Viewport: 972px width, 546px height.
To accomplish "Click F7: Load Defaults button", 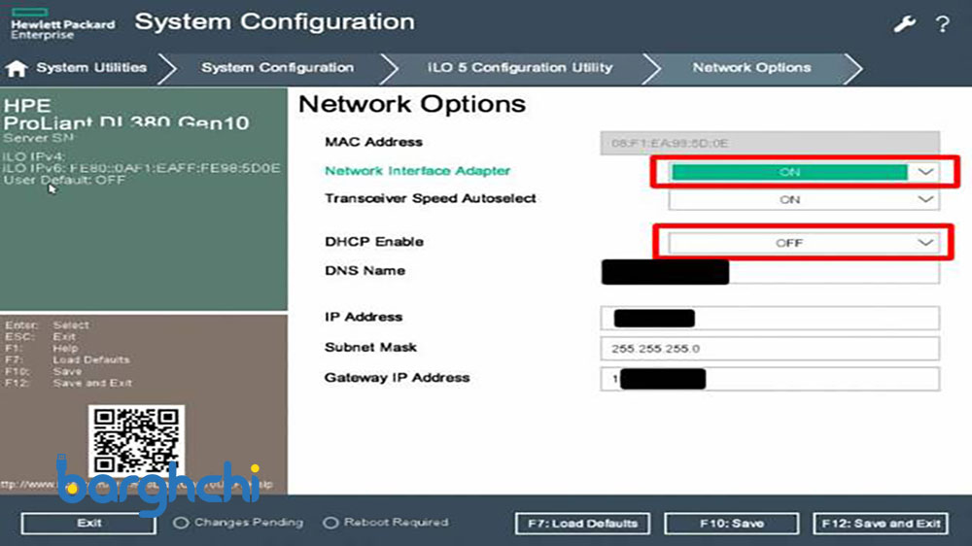I will point(582,524).
